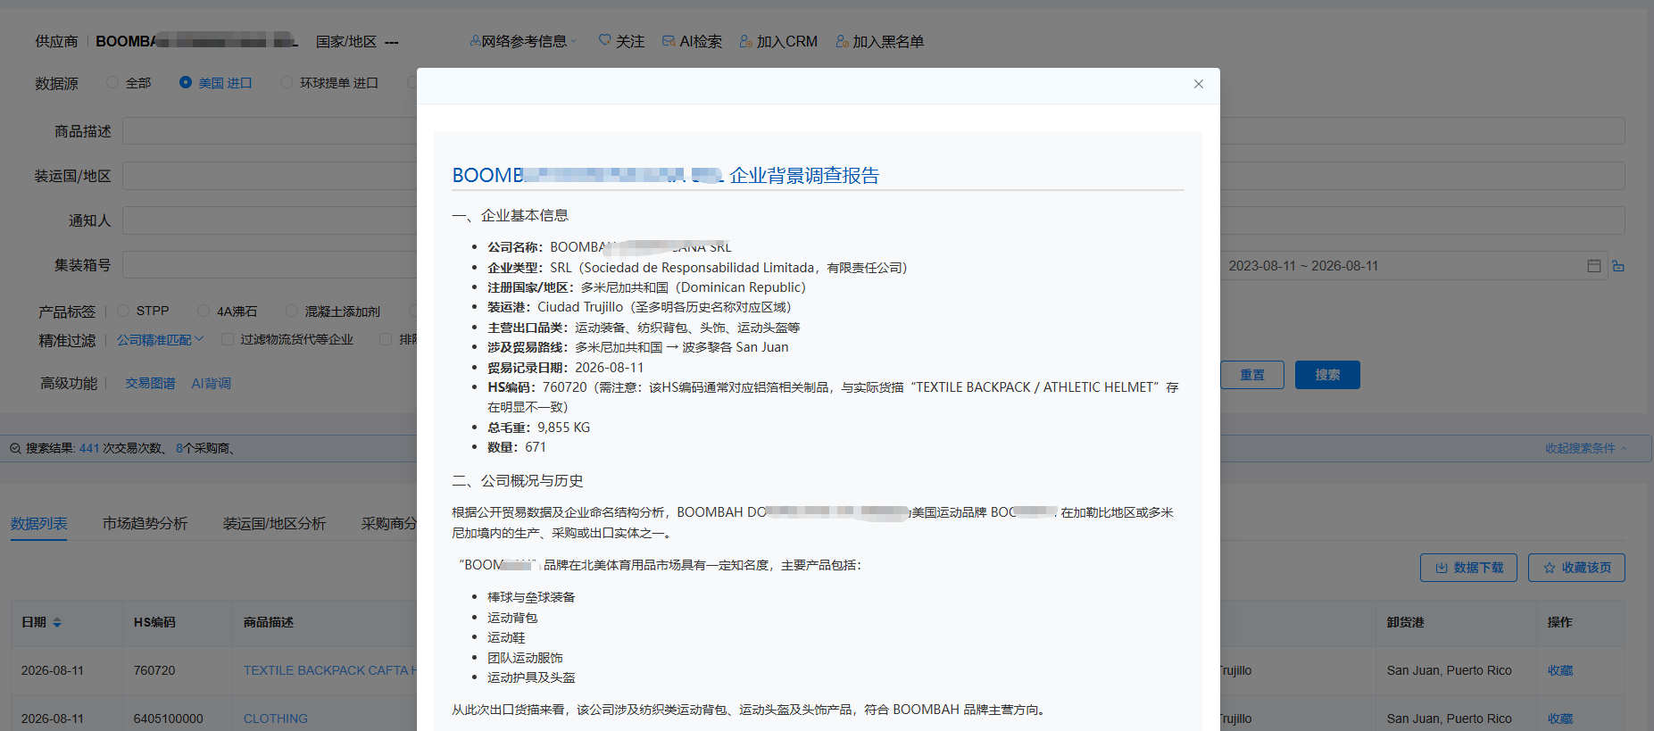Focus the 商品描述 input field
This screenshot has height=731, width=1654.
click(270, 131)
